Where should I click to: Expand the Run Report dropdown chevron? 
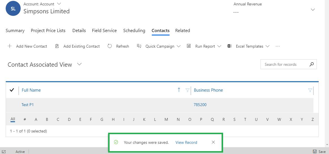pos(219,46)
